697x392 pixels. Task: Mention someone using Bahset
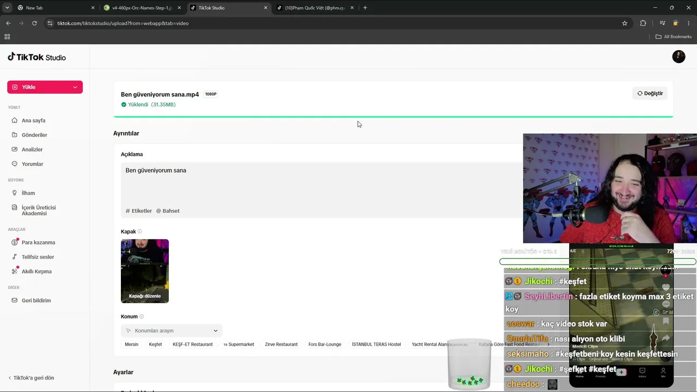pyautogui.click(x=168, y=211)
